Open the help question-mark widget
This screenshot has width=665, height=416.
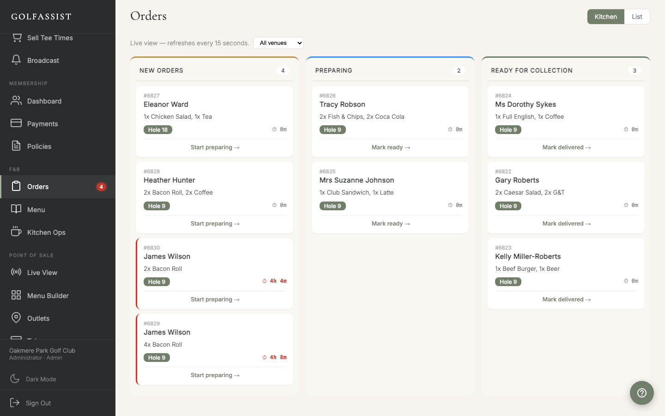641,393
